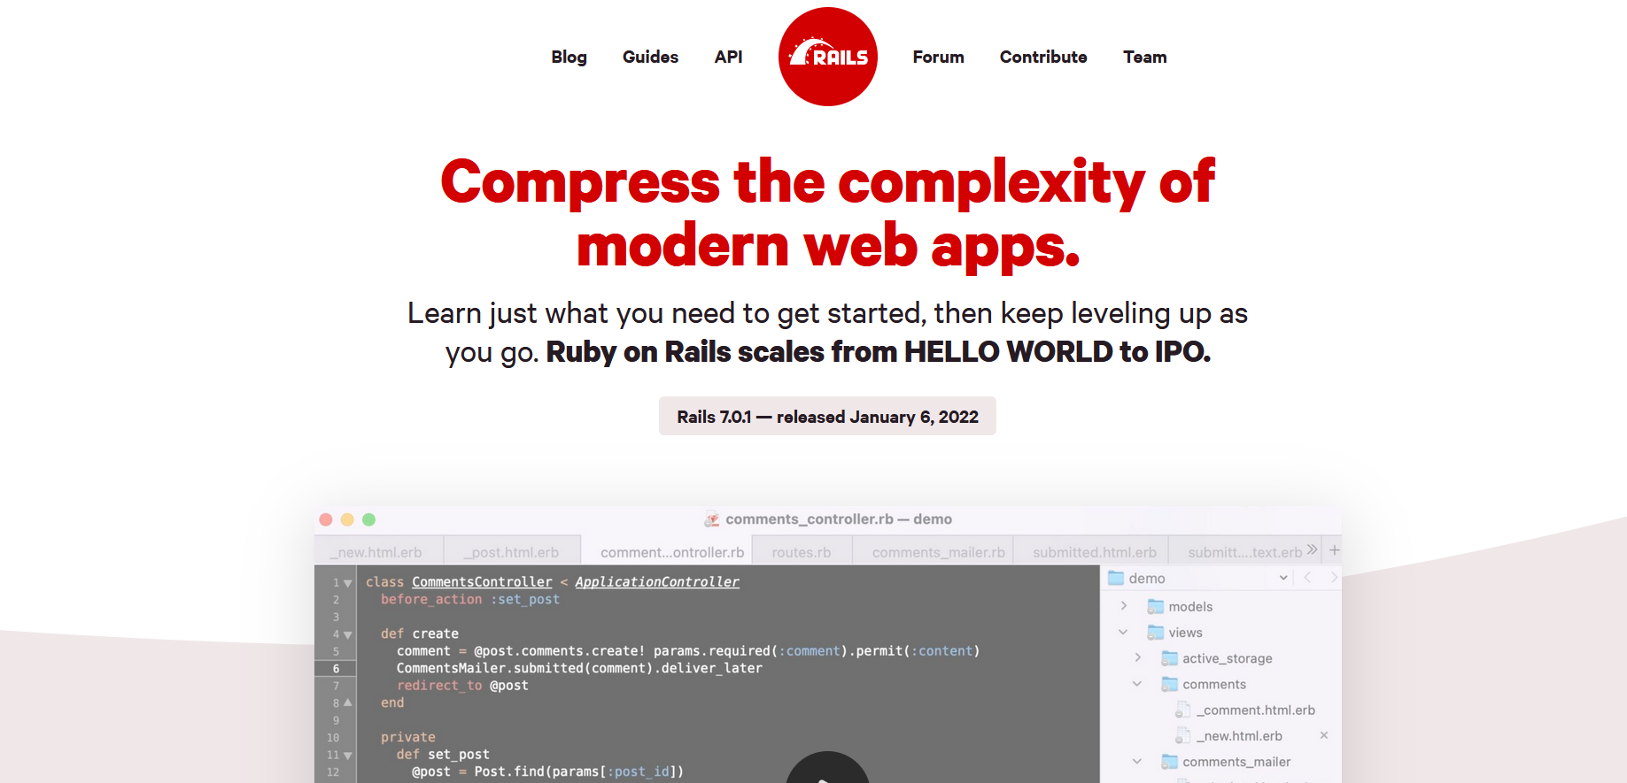Click the 'def set_post' line
Screen dimensions: 1627x783
(443, 754)
